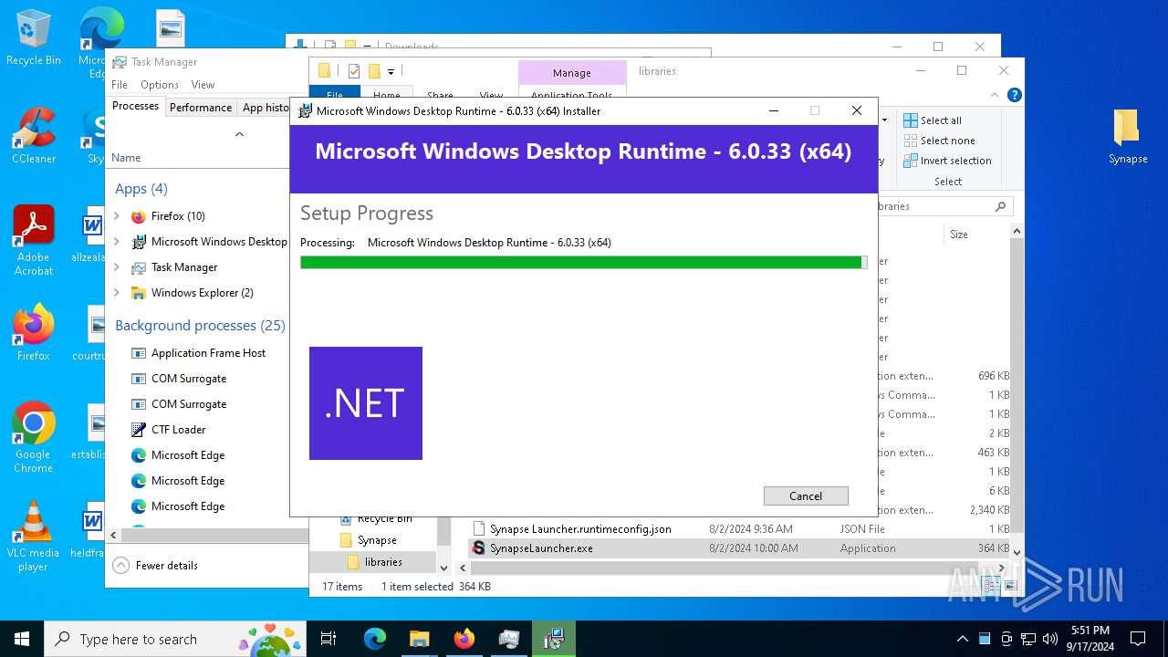Switch to the Processes tab
Image resolution: width=1168 pixels, height=657 pixels.
click(x=135, y=106)
